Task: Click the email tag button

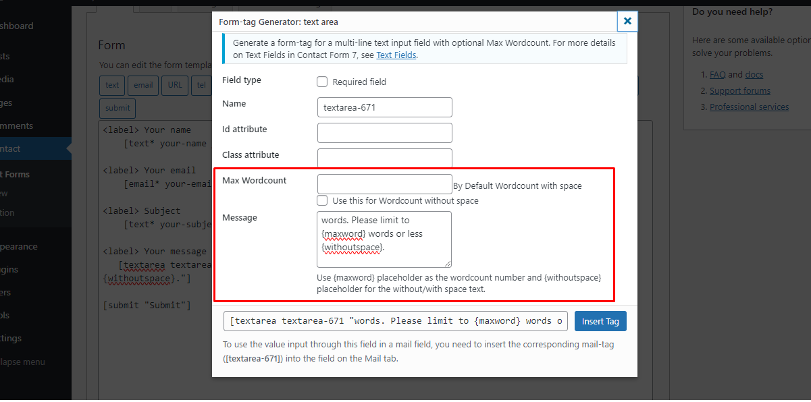Action: pos(143,85)
